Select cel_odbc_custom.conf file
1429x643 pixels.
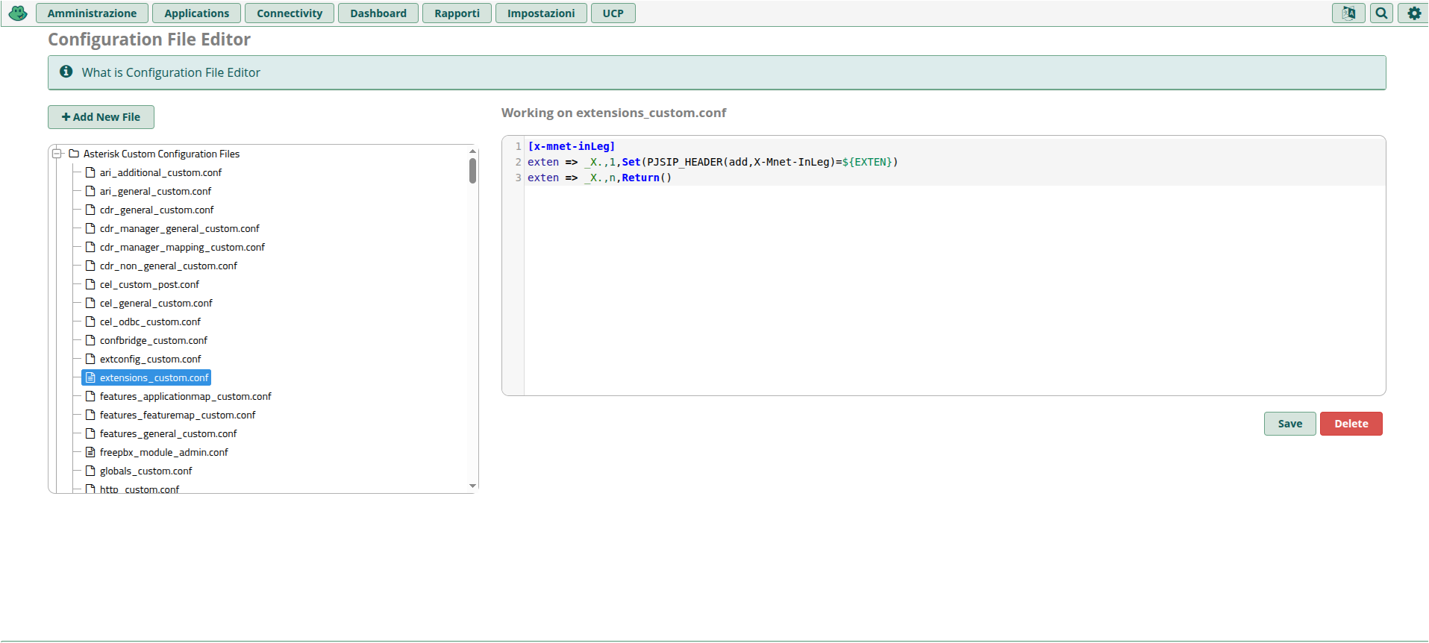click(x=150, y=321)
